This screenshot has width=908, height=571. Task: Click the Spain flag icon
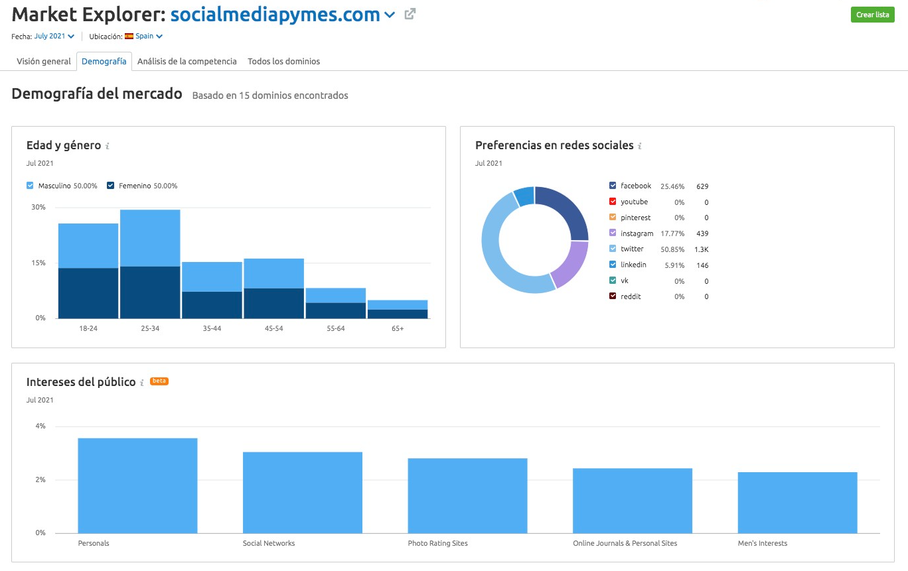(129, 36)
